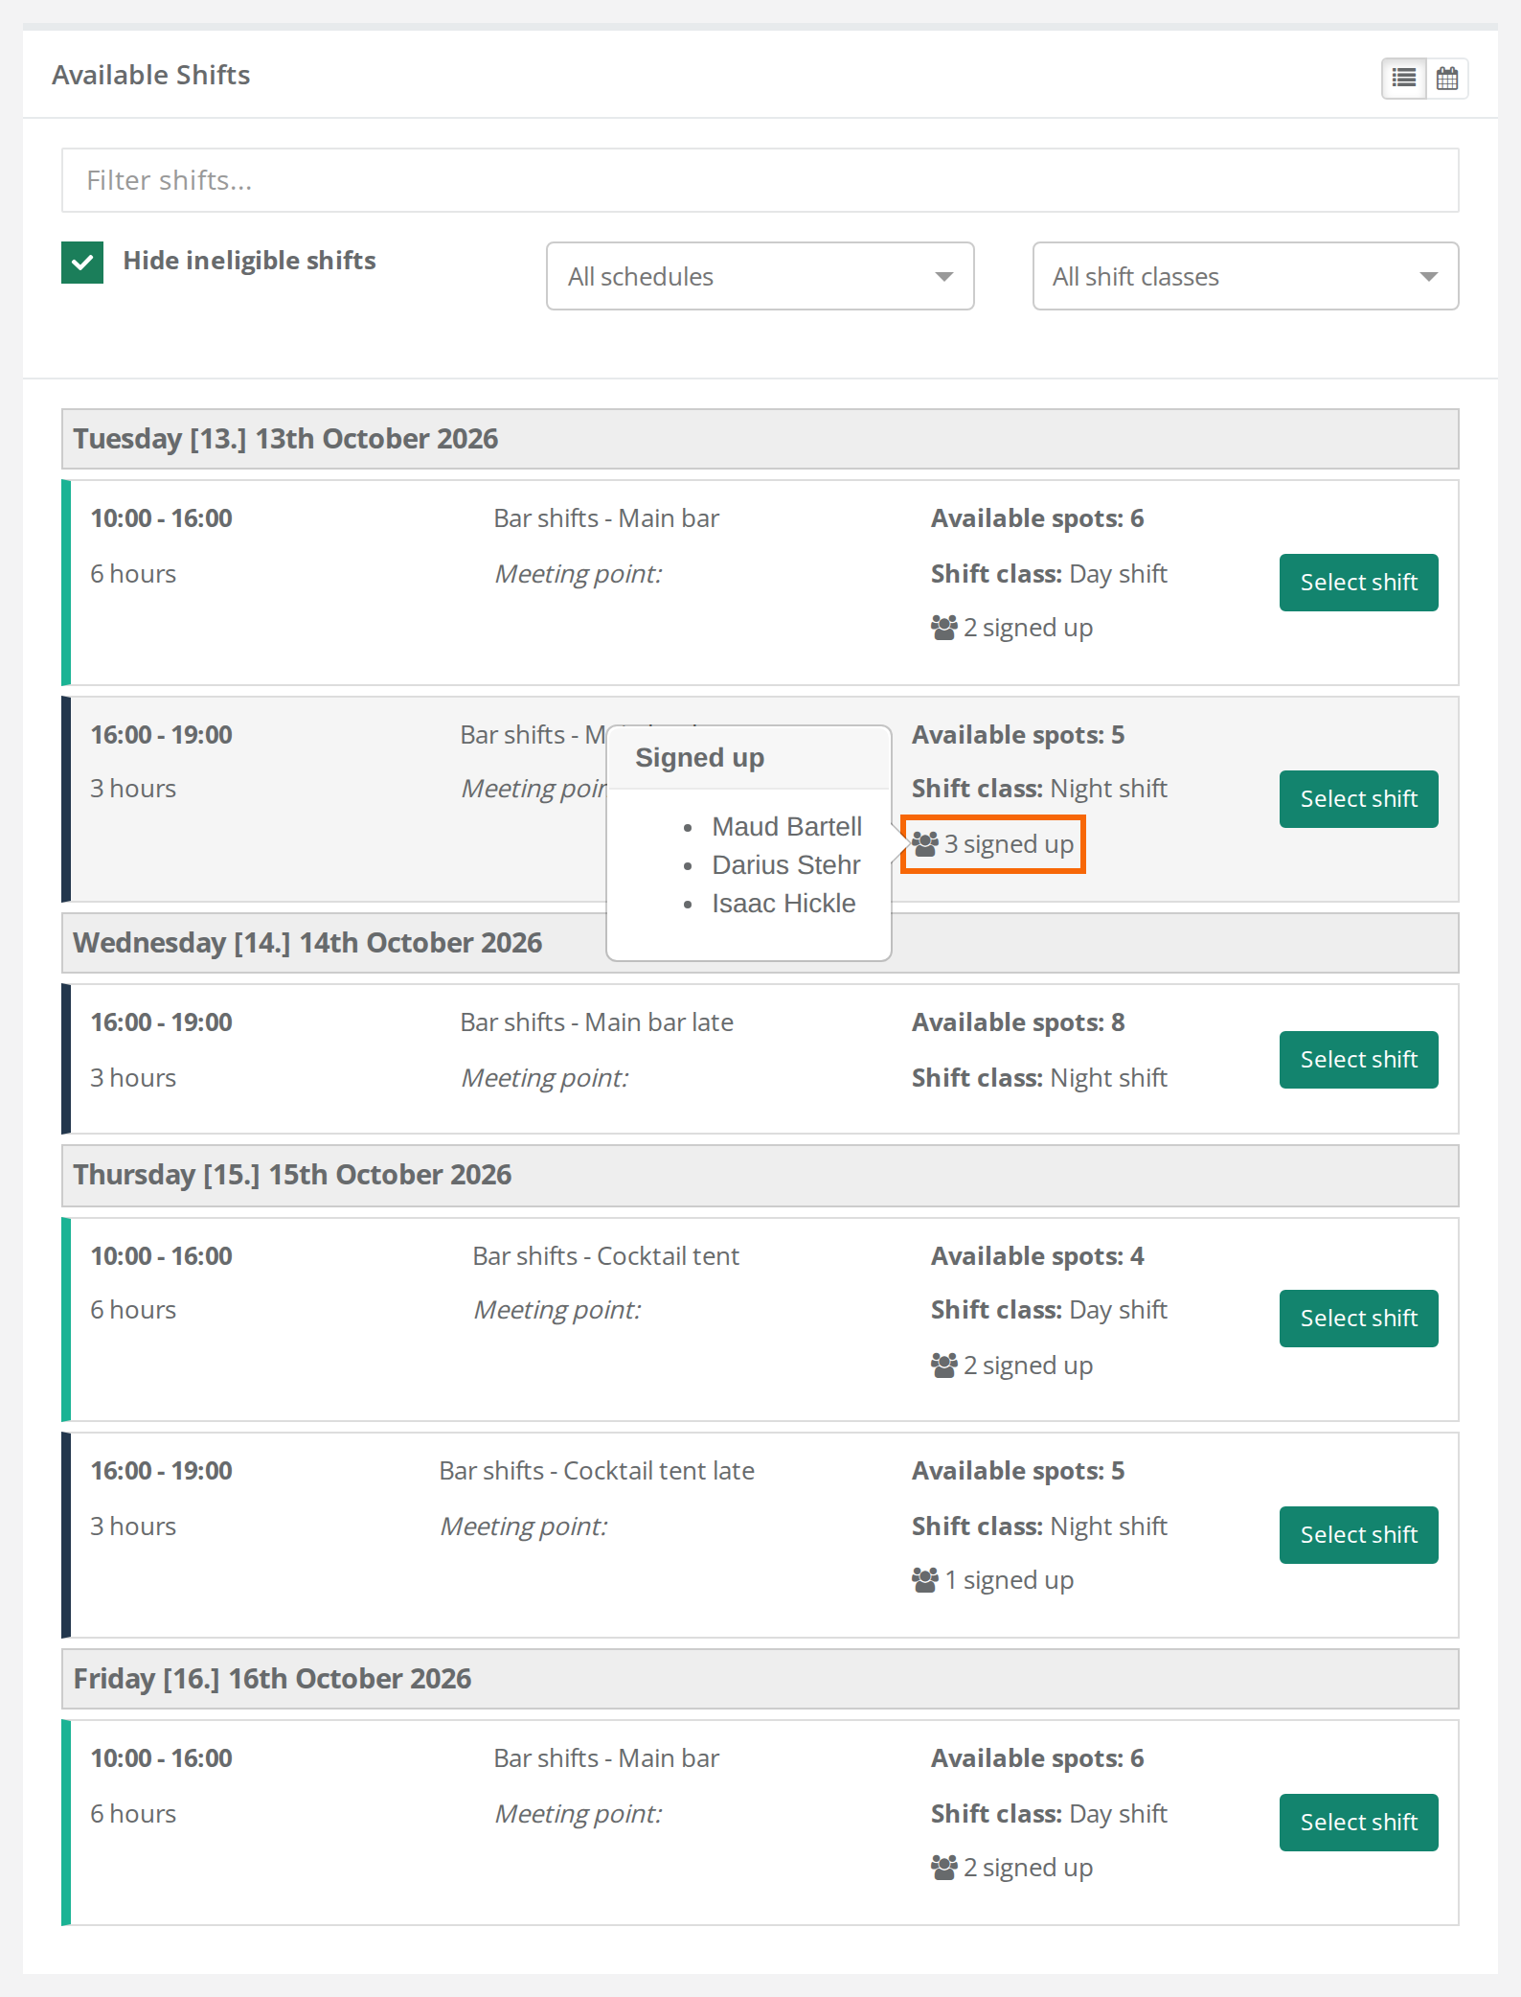Click '1 signed up' text on Cocktail tent late
This screenshot has width=1521, height=1997.
[1010, 1580]
